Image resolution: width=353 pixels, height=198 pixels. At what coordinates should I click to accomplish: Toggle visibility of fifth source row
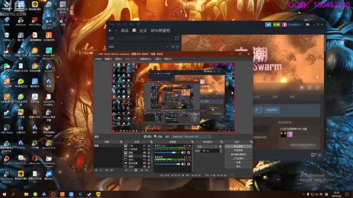(145, 160)
